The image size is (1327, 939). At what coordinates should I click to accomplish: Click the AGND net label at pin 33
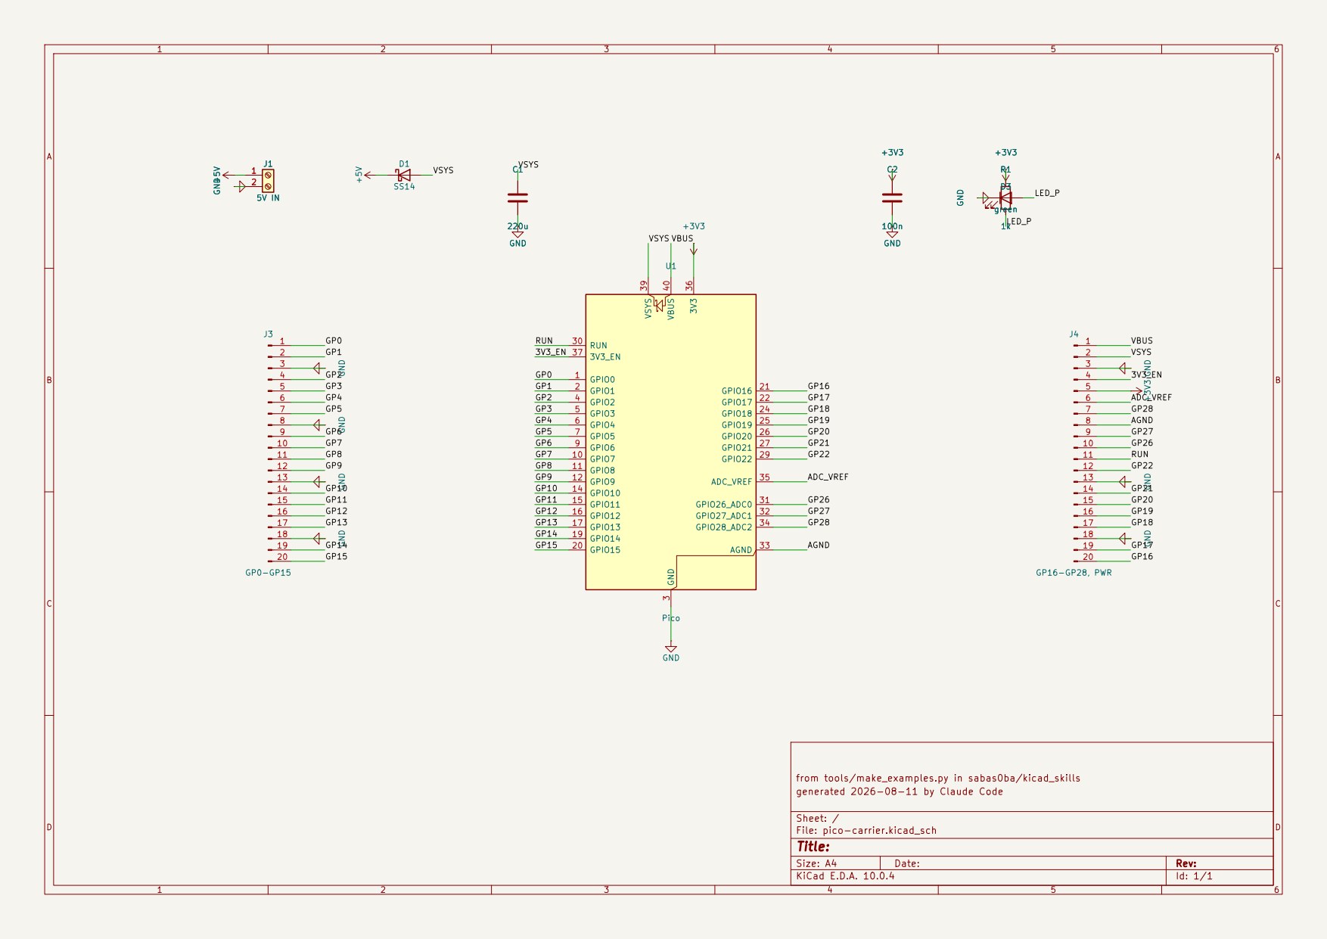click(818, 545)
